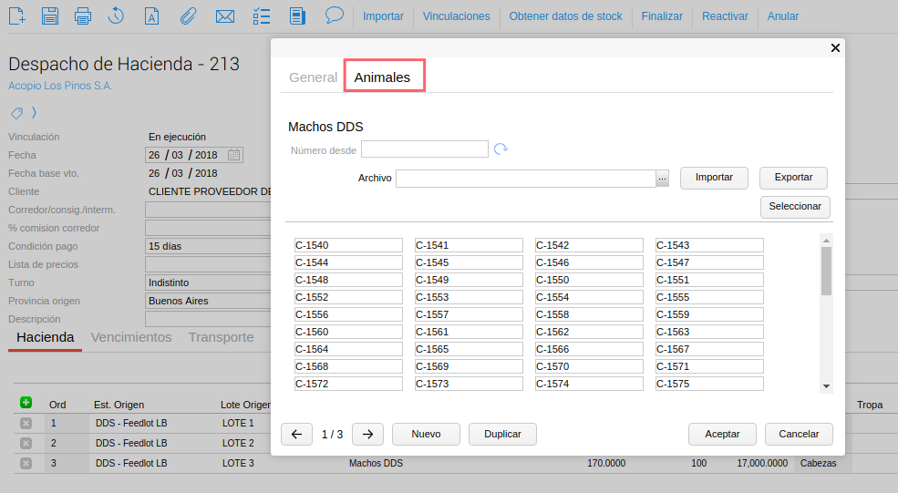
Task: Click the paperclip attachment icon
Action: 188,15
